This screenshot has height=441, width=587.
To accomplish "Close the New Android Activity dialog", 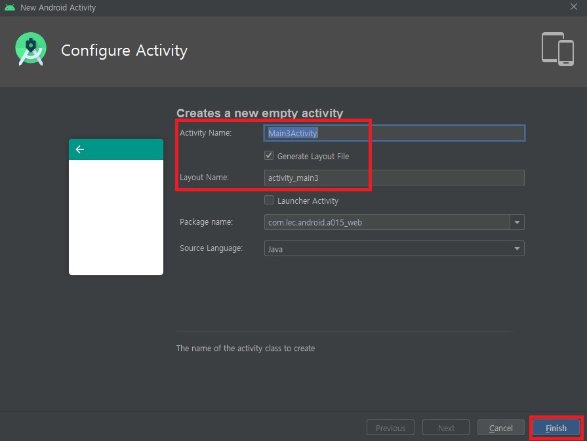I will (x=573, y=7).
